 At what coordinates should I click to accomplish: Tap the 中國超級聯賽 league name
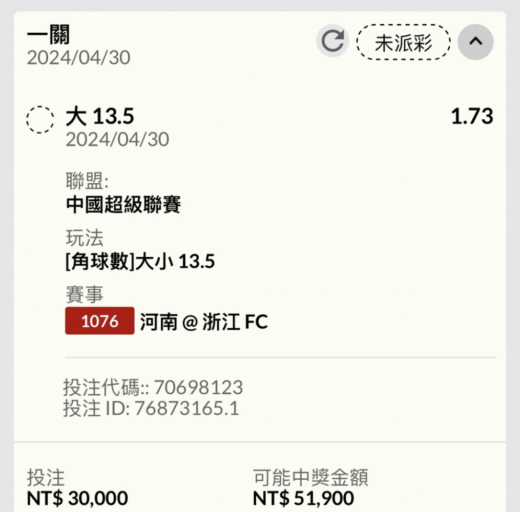click(x=123, y=204)
